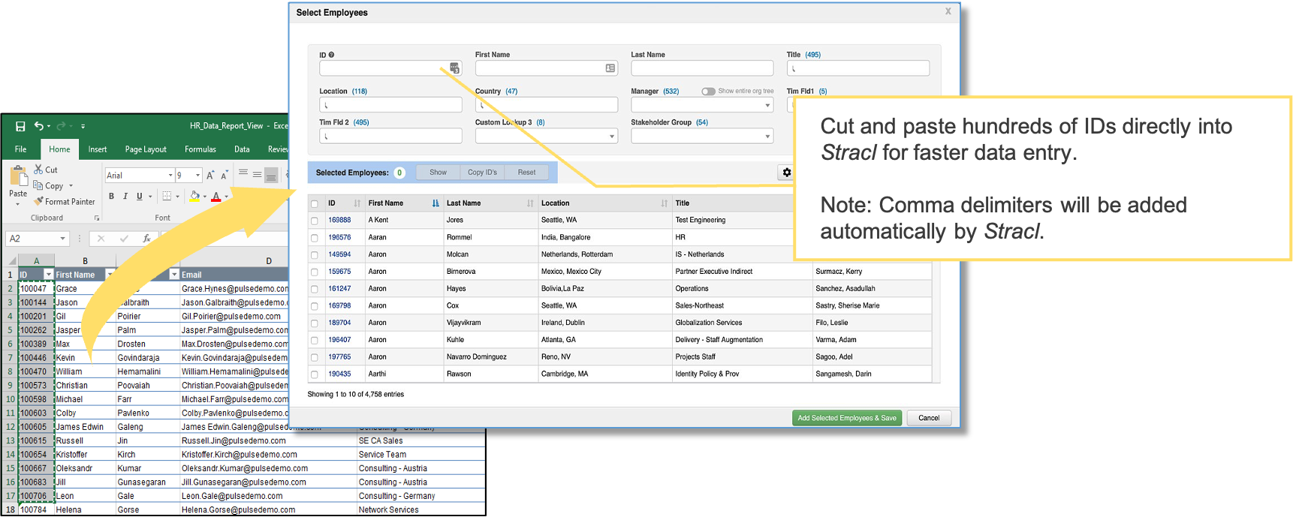The image size is (1293, 517).
Task: Click the Paste clipboard icon in Excel
Action: 18,176
